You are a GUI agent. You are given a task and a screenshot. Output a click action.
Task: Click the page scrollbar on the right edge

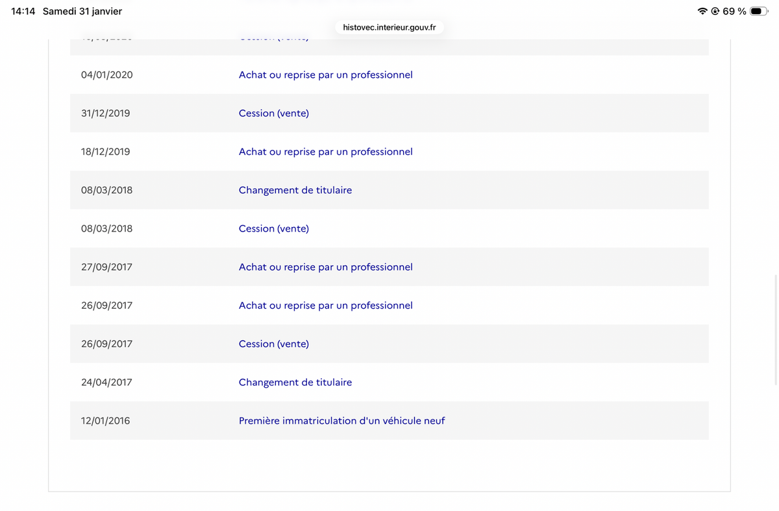click(x=776, y=329)
